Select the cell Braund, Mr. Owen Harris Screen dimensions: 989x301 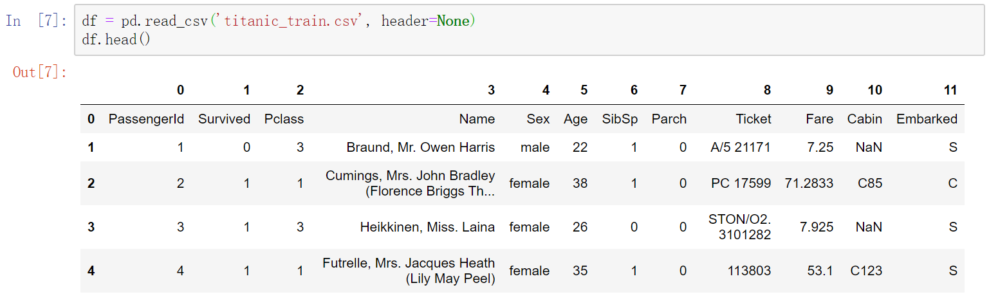click(421, 147)
